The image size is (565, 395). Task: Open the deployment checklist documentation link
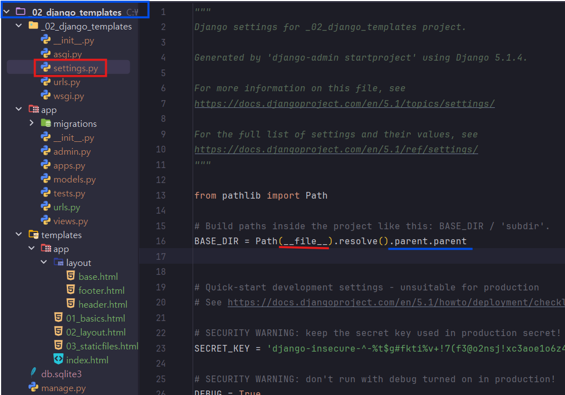tap(396, 303)
